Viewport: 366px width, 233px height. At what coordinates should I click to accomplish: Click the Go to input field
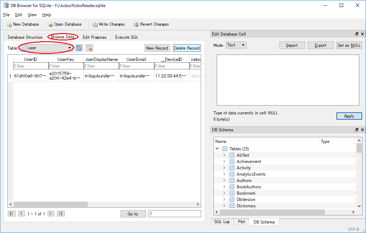coord(175,213)
